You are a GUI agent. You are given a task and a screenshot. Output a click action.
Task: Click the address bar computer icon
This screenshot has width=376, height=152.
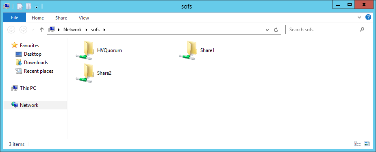pyautogui.click(x=52, y=30)
